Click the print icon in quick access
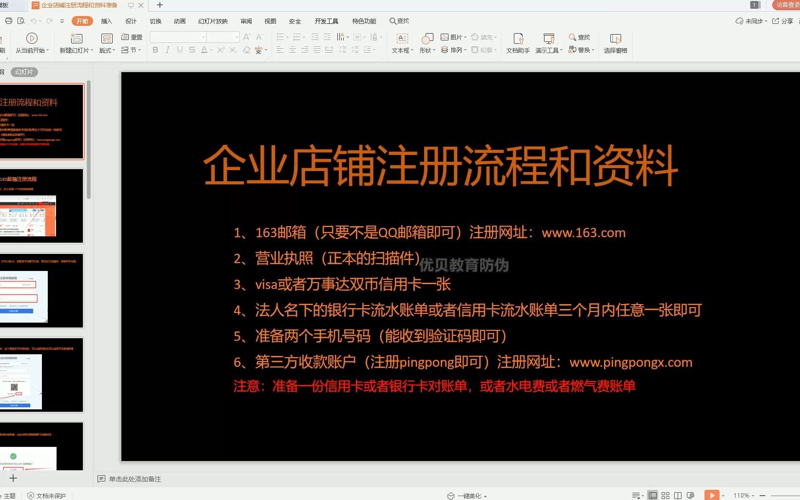This screenshot has width=800, height=500. [x=9, y=21]
